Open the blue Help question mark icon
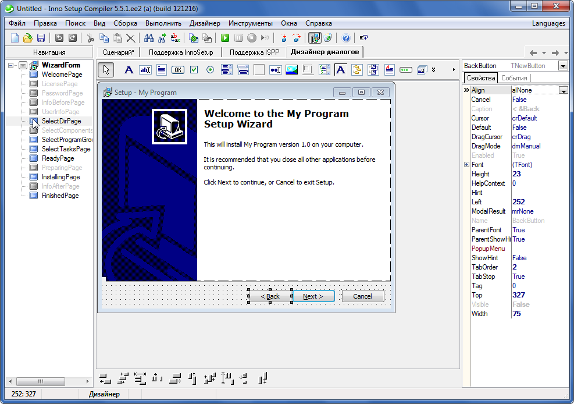574x404 pixels. (x=346, y=38)
